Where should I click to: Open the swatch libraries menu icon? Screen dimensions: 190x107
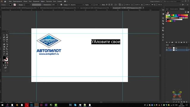click(x=167, y=42)
